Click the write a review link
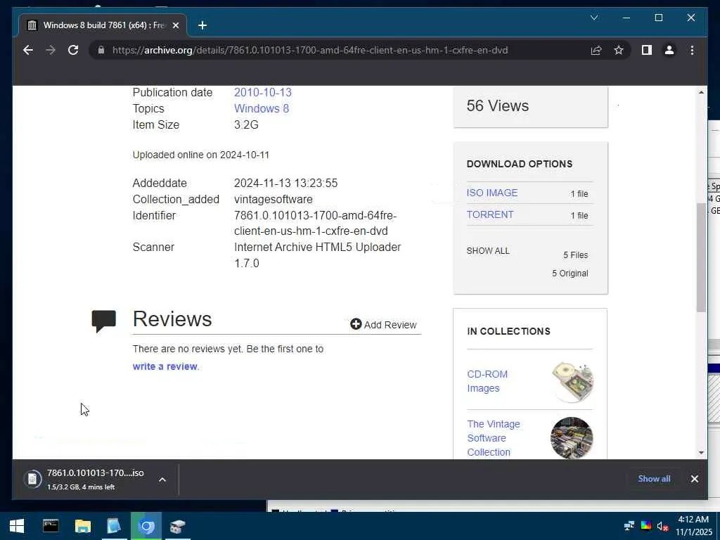The height and width of the screenshot is (540, 720). [x=165, y=366]
